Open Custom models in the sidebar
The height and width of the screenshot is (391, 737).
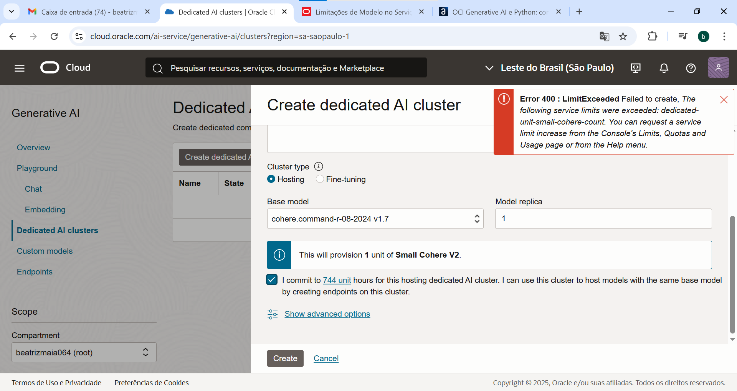pos(45,251)
